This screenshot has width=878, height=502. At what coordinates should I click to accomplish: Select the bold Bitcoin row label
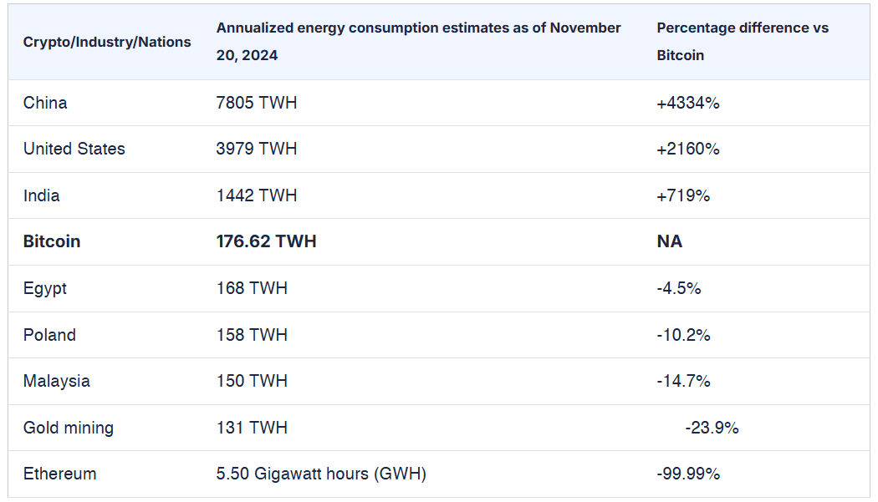tap(52, 241)
